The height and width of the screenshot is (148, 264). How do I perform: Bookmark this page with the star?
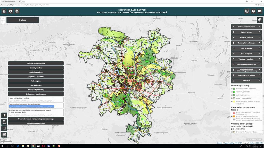pyautogui.click(x=259, y=5)
